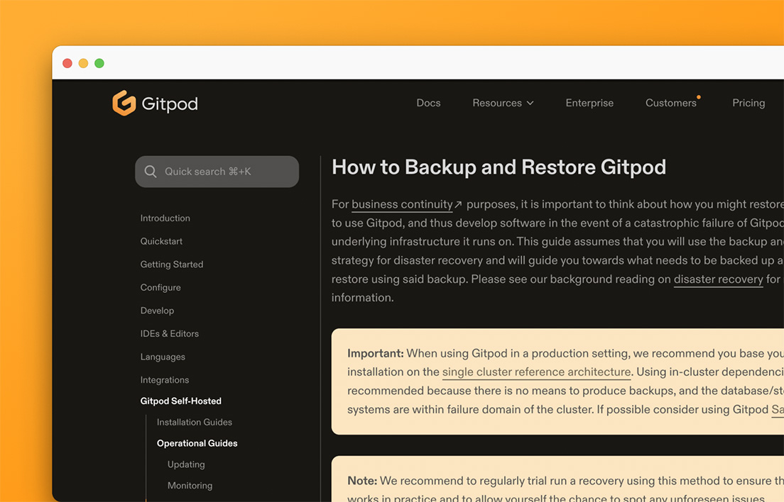Expand Installation Guides in sidebar

(x=195, y=422)
